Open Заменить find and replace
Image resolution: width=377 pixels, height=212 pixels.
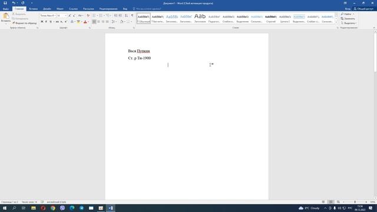click(348, 18)
